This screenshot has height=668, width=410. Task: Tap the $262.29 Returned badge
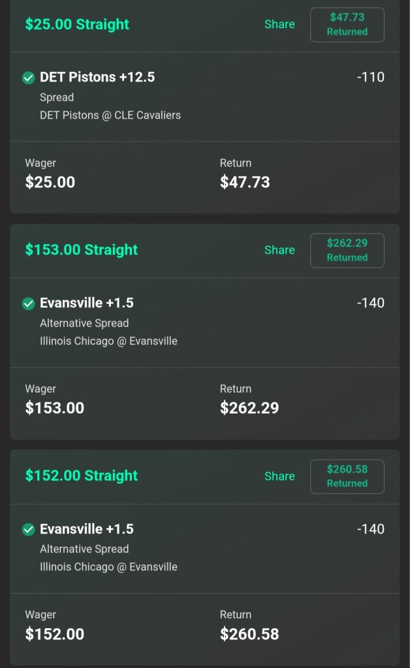pyautogui.click(x=347, y=250)
